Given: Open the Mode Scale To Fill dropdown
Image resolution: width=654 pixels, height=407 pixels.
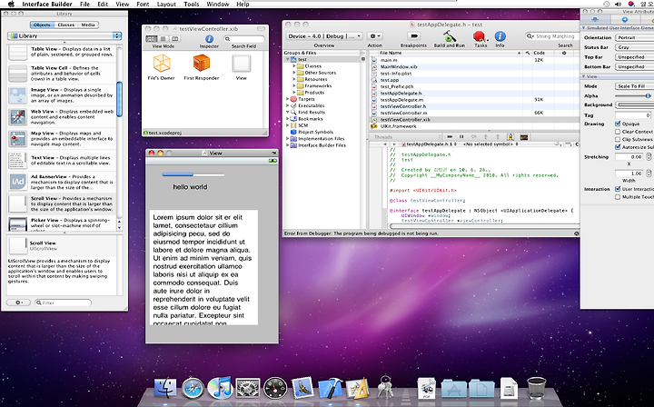Looking at the screenshot, I should (634, 86).
